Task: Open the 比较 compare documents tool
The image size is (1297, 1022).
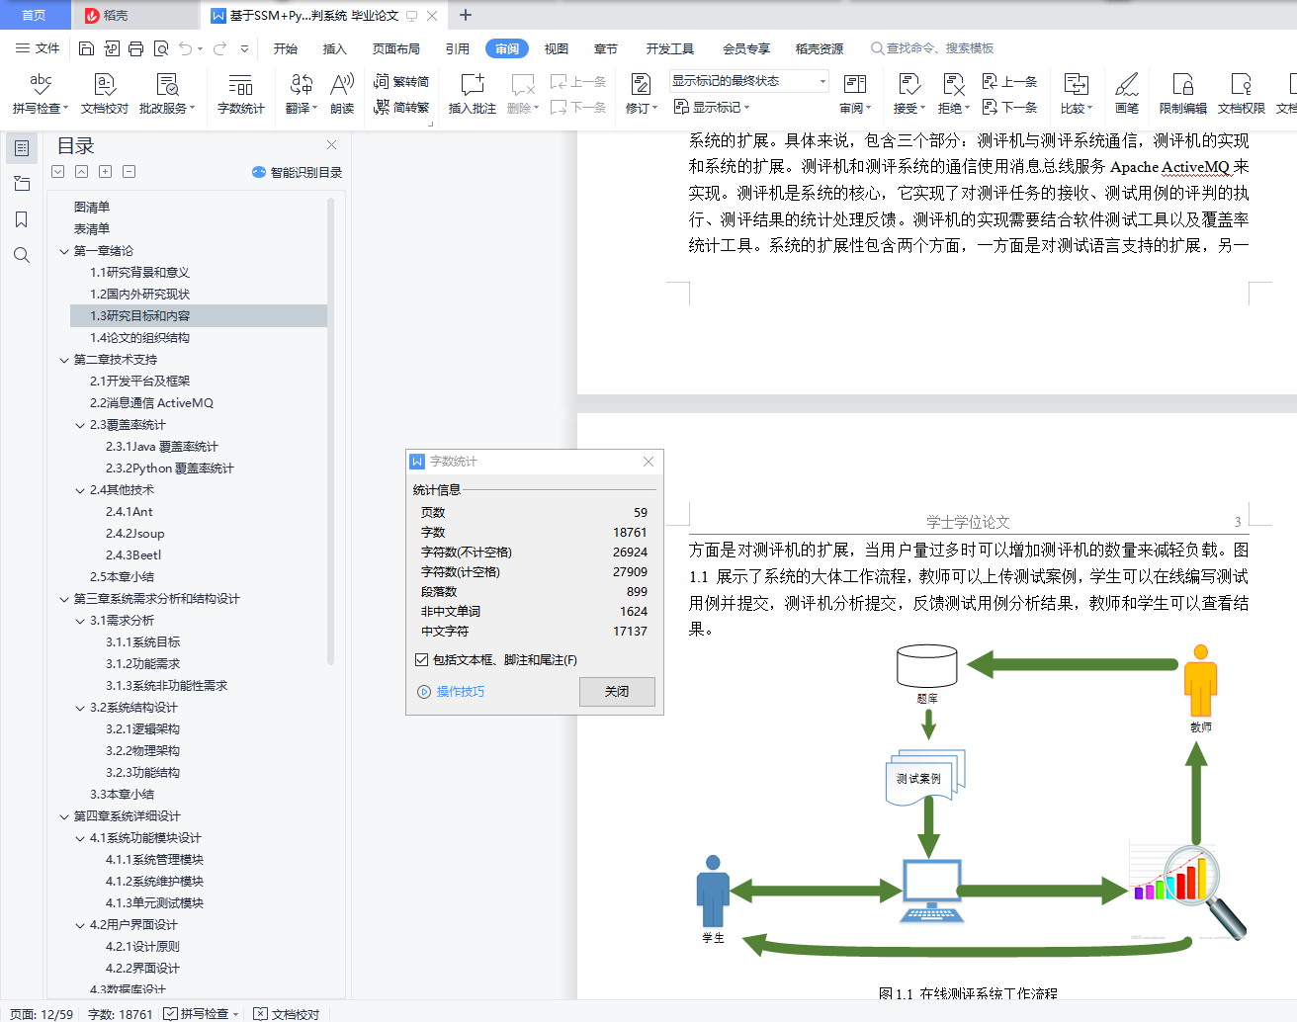Action: (x=1077, y=94)
